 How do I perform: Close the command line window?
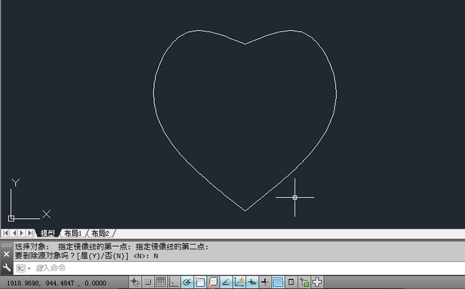(7, 255)
